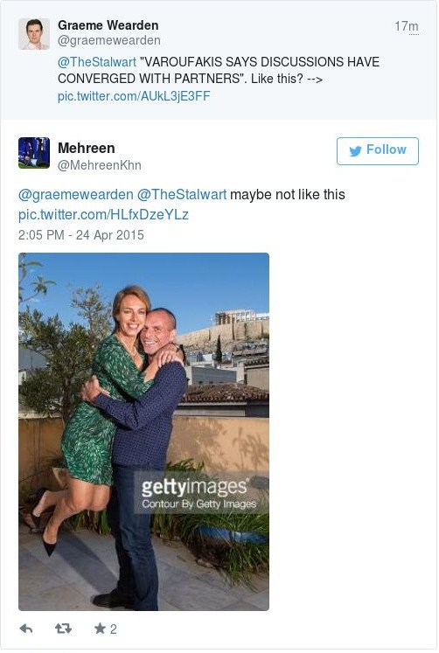439x653 pixels.
Task: Open the @graemewearden handle under Graeme's name
Action: click(x=108, y=40)
